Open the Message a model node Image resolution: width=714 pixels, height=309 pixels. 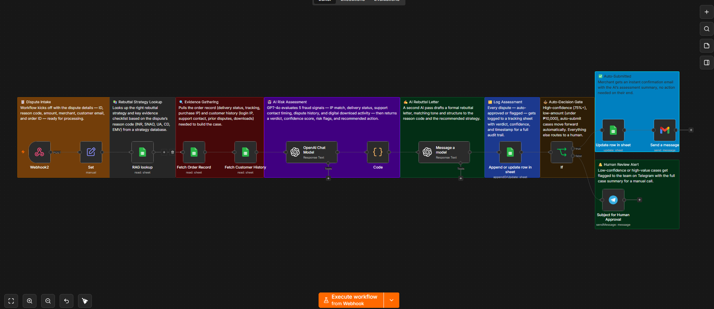click(x=444, y=152)
